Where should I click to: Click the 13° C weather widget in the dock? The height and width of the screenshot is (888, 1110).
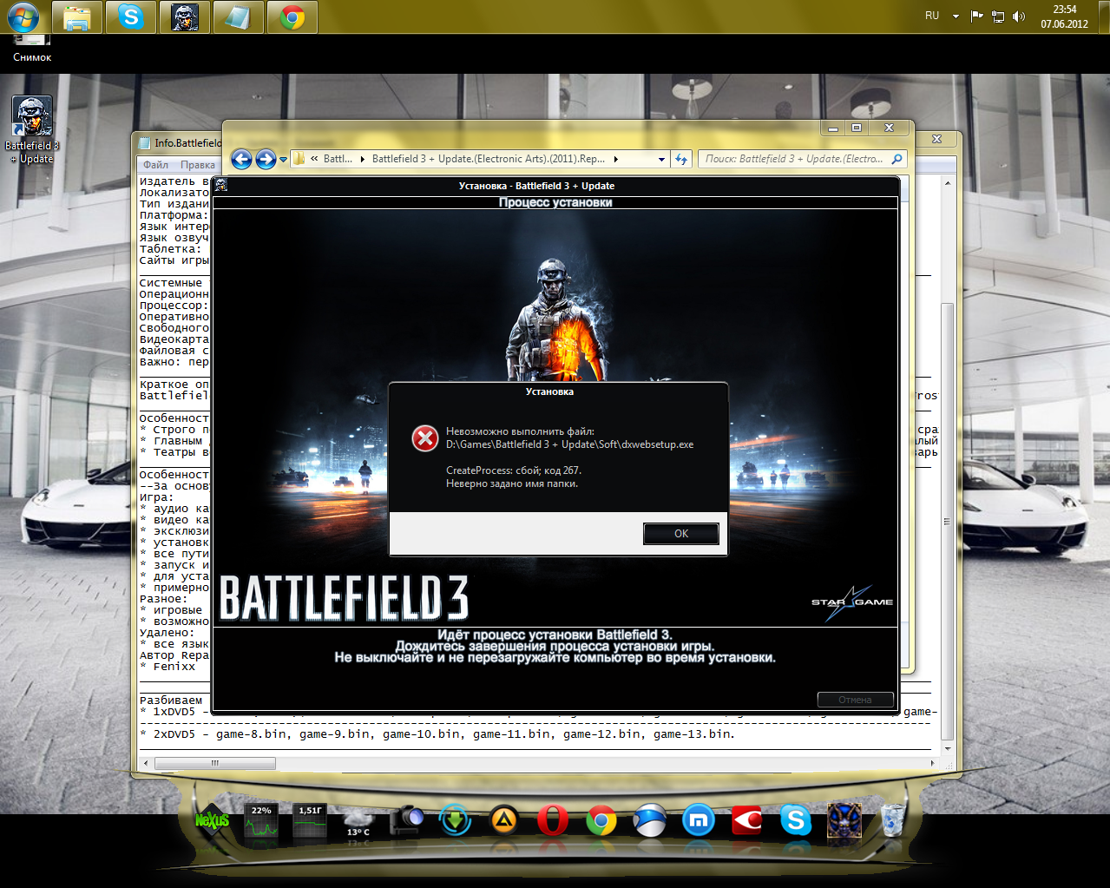coord(358,823)
